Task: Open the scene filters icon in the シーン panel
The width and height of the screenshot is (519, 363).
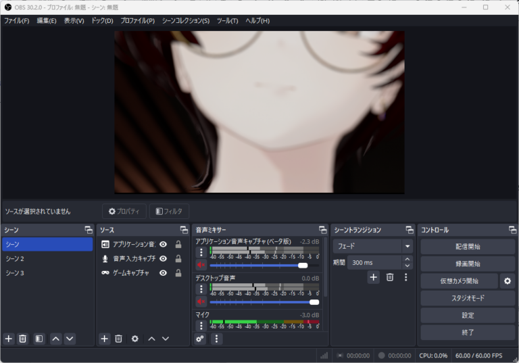Action: 39,339
